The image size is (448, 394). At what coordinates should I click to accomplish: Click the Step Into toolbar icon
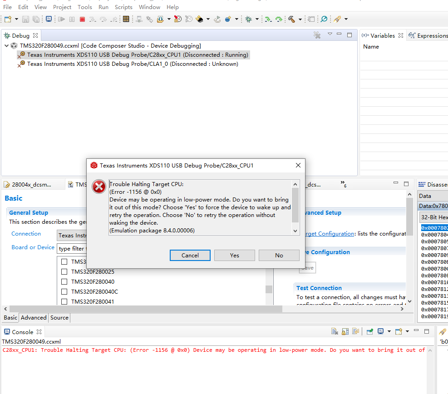pos(93,19)
